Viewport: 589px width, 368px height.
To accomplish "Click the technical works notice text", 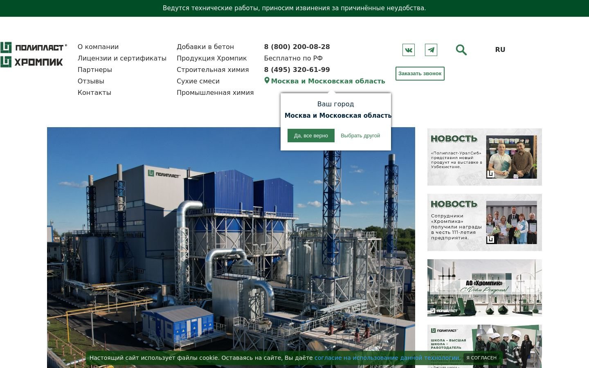I will (294, 8).
